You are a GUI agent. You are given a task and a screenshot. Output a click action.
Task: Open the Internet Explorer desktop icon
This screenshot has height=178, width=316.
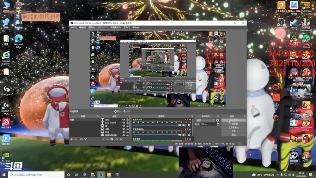(6, 58)
